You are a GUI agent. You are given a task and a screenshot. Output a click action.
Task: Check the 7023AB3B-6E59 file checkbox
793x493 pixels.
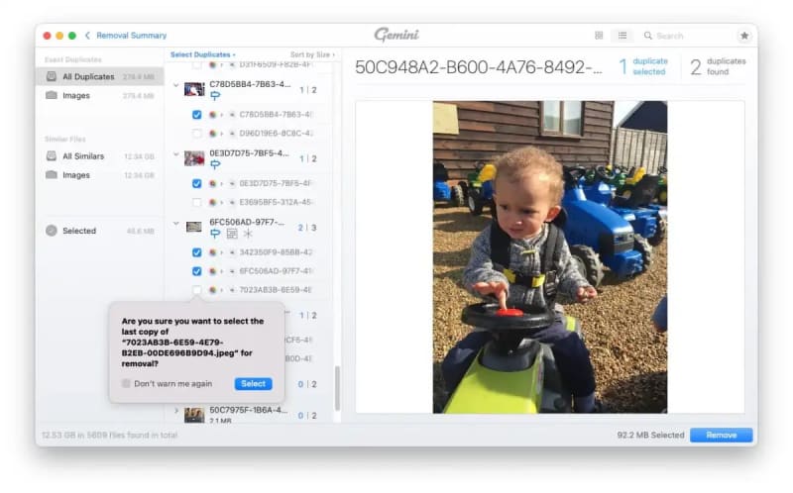[196, 290]
